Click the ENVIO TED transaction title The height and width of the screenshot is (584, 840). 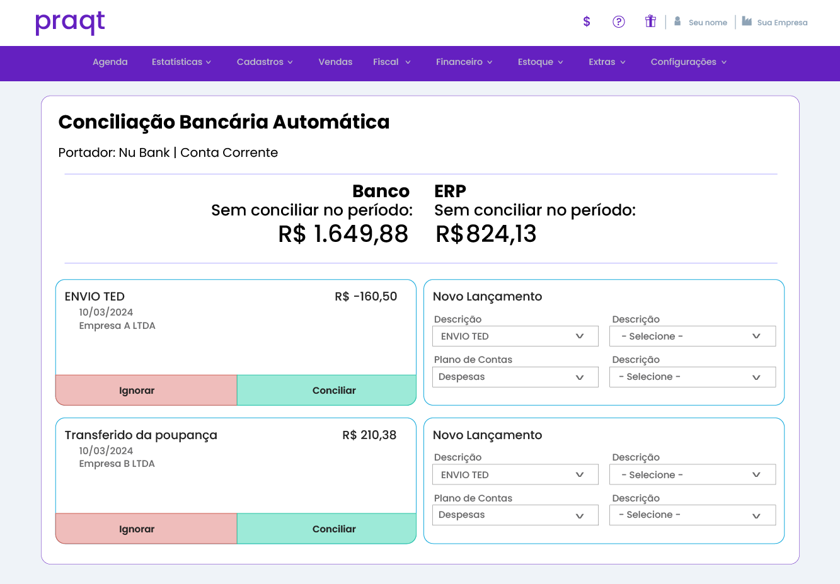pyautogui.click(x=95, y=297)
